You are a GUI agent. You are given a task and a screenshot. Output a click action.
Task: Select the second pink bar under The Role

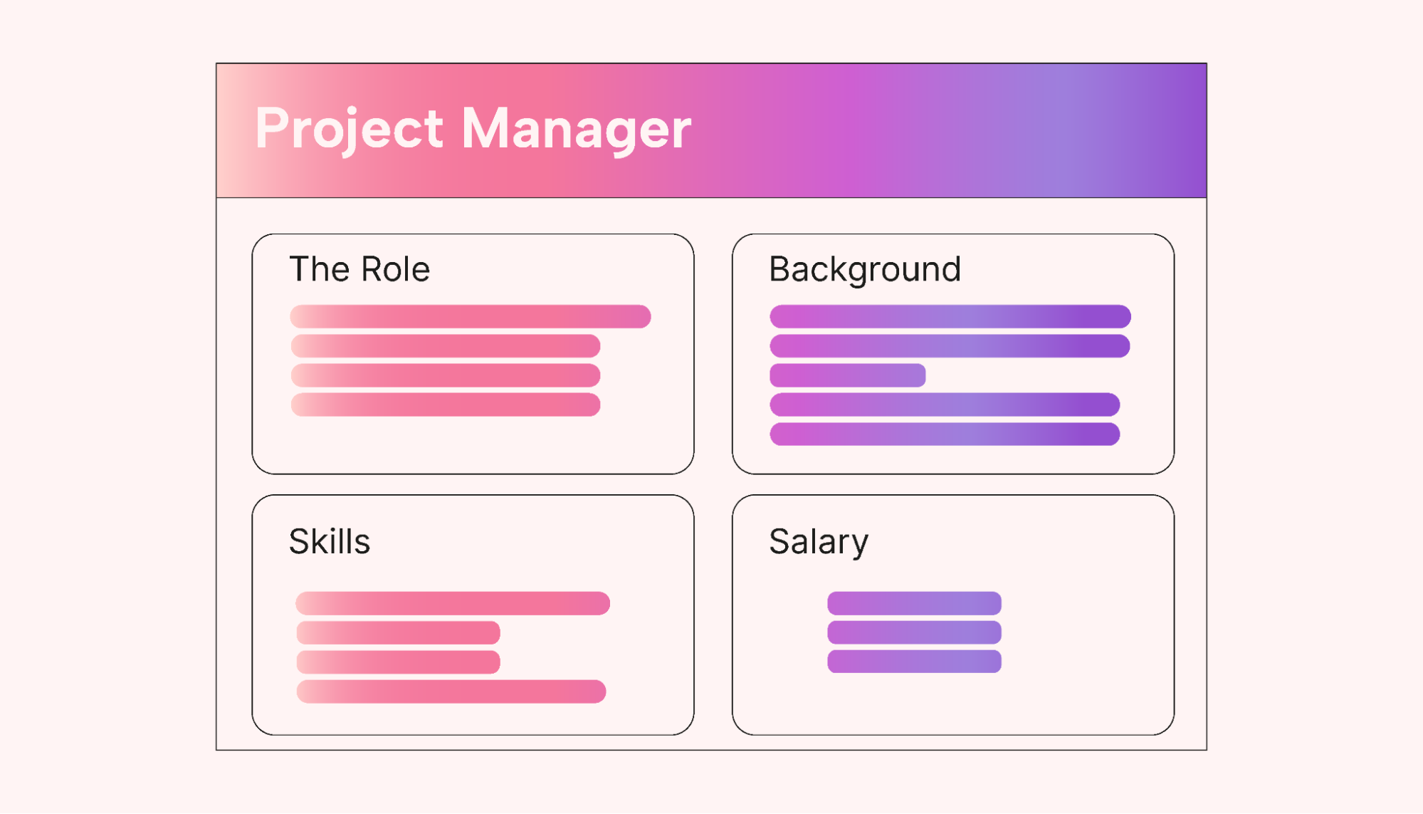pos(446,346)
